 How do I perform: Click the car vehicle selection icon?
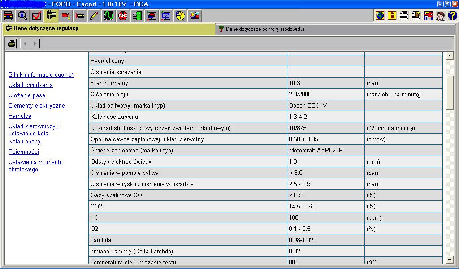(x=8, y=16)
